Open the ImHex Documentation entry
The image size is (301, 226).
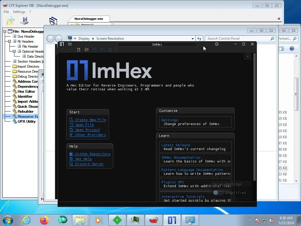195,159
